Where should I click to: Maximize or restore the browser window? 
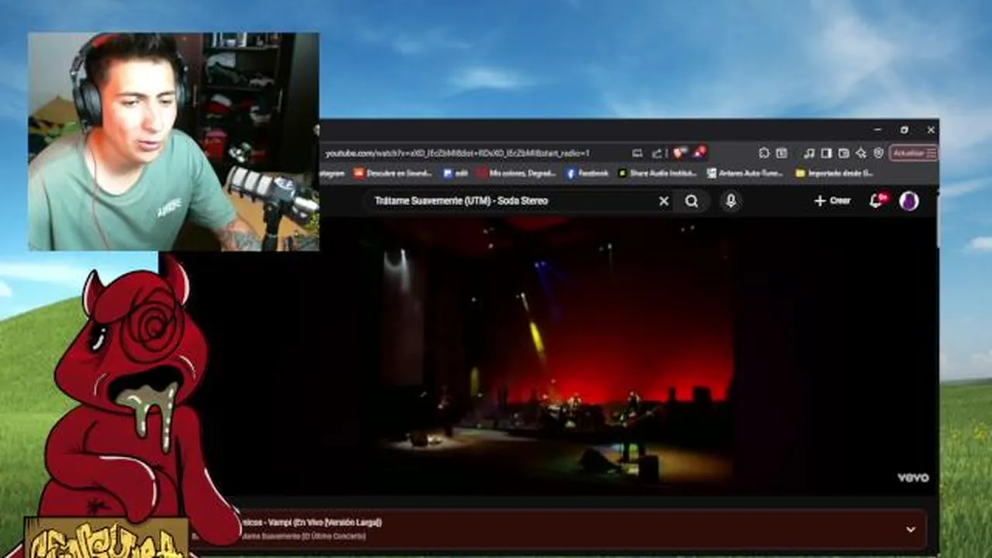[904, 129]
